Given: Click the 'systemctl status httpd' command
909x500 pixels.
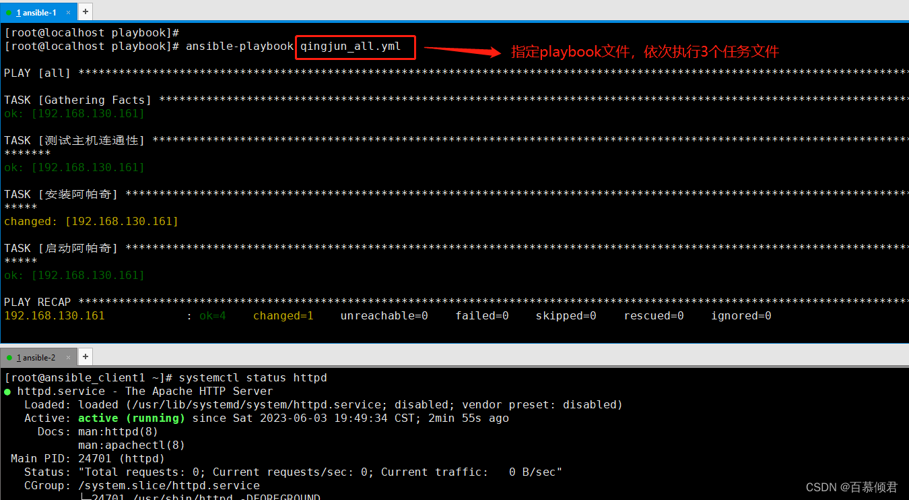Looking at the screenshot, I should [x=253, y=377].
